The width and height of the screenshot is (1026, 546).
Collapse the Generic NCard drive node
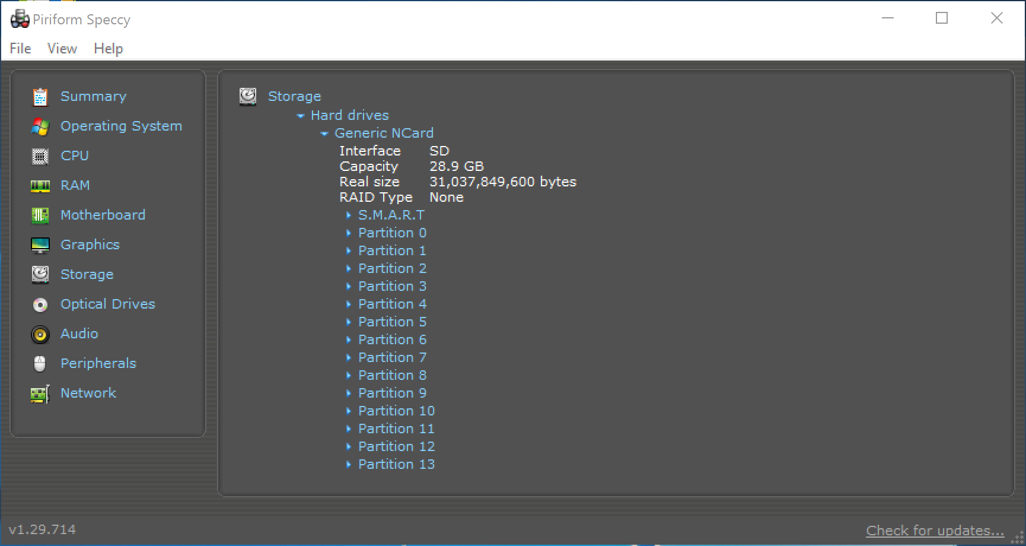pyautogui.click(x=324, y=134)
